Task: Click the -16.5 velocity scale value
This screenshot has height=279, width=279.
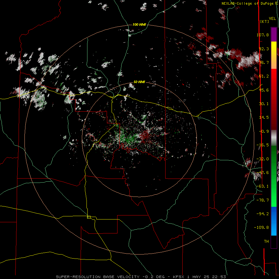Action: (263, 145)
